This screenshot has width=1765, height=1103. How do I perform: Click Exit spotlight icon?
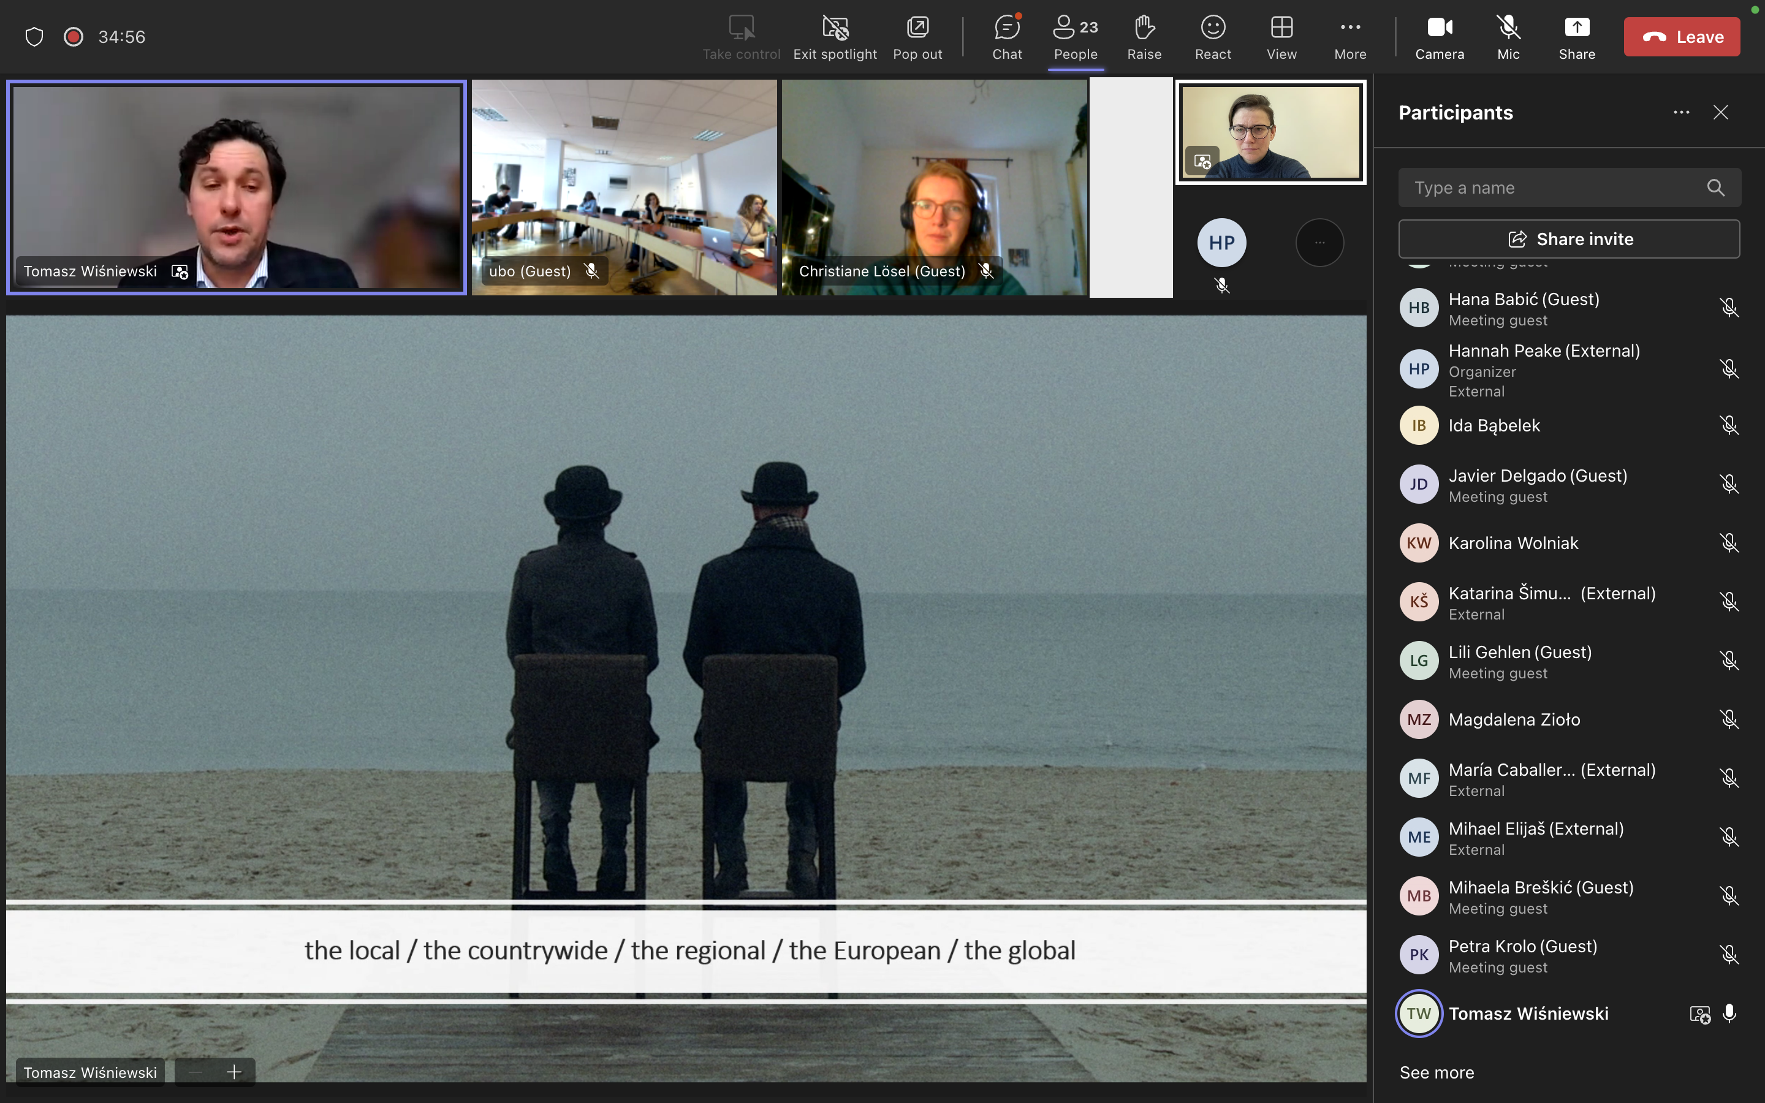[834, 37]
